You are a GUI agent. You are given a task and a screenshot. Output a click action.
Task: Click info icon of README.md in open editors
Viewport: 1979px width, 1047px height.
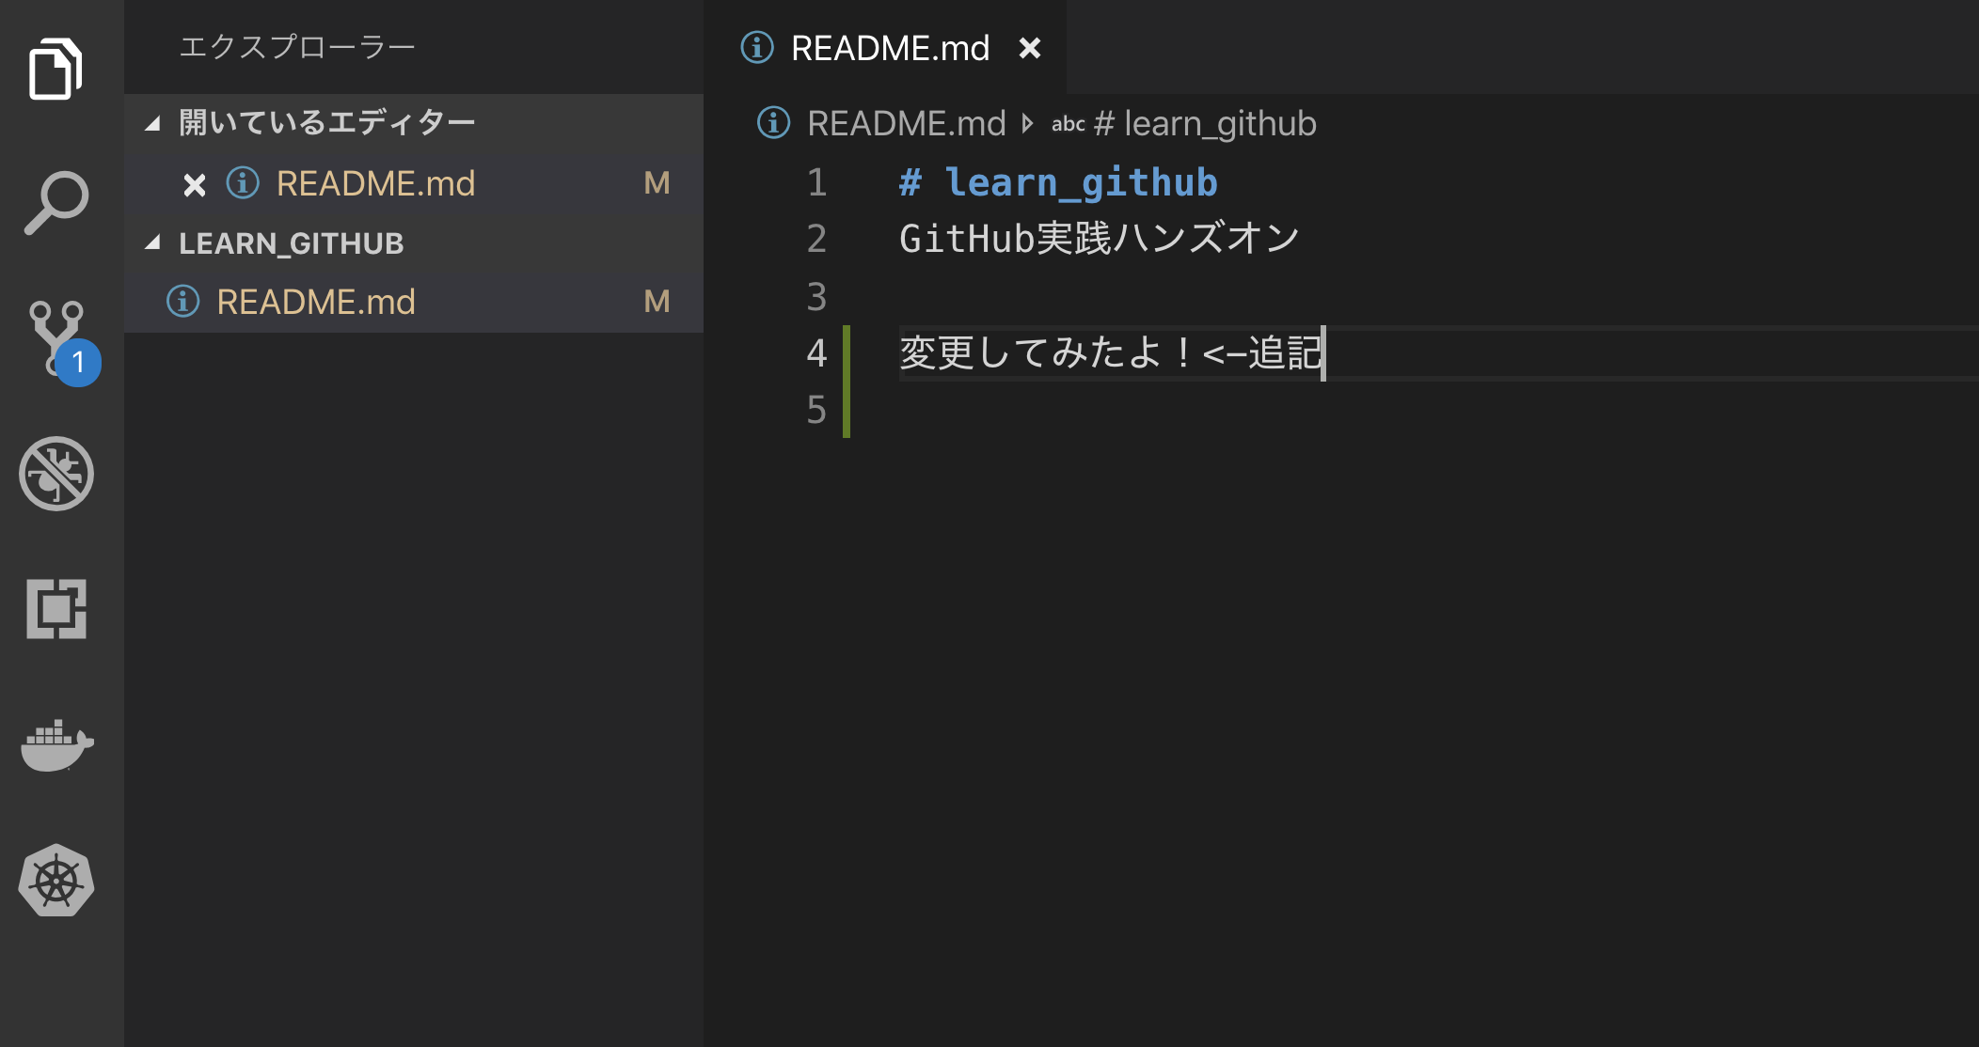243,183
